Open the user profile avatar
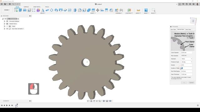Viewport: 200px width, 112px height. point(197,4)
